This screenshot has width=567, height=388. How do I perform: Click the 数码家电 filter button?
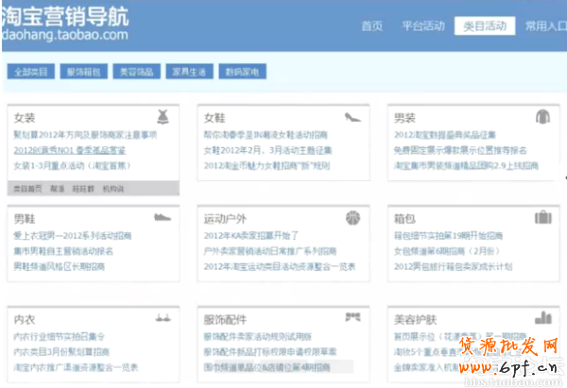(242, 71)
